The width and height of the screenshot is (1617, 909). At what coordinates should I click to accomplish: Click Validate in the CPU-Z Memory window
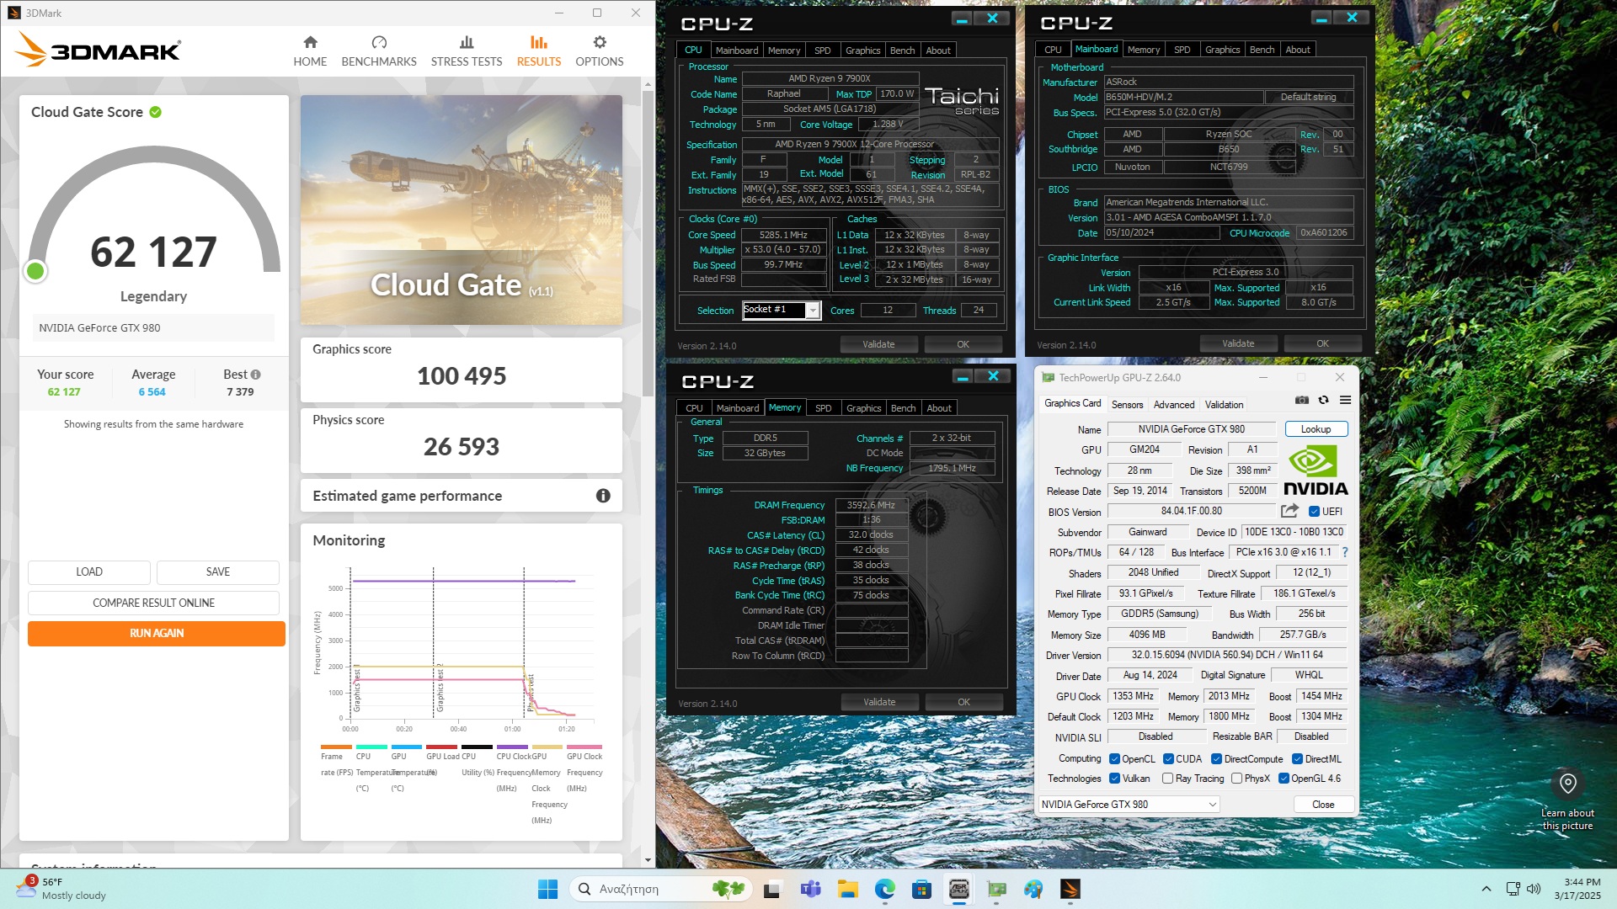pos(879,702)
